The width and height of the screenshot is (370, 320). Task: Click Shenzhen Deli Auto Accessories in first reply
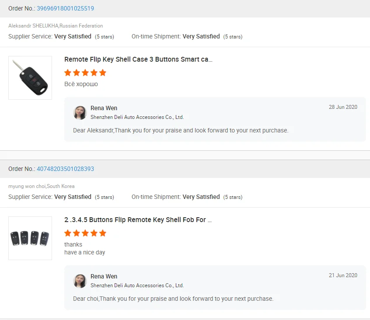[137, 117]
